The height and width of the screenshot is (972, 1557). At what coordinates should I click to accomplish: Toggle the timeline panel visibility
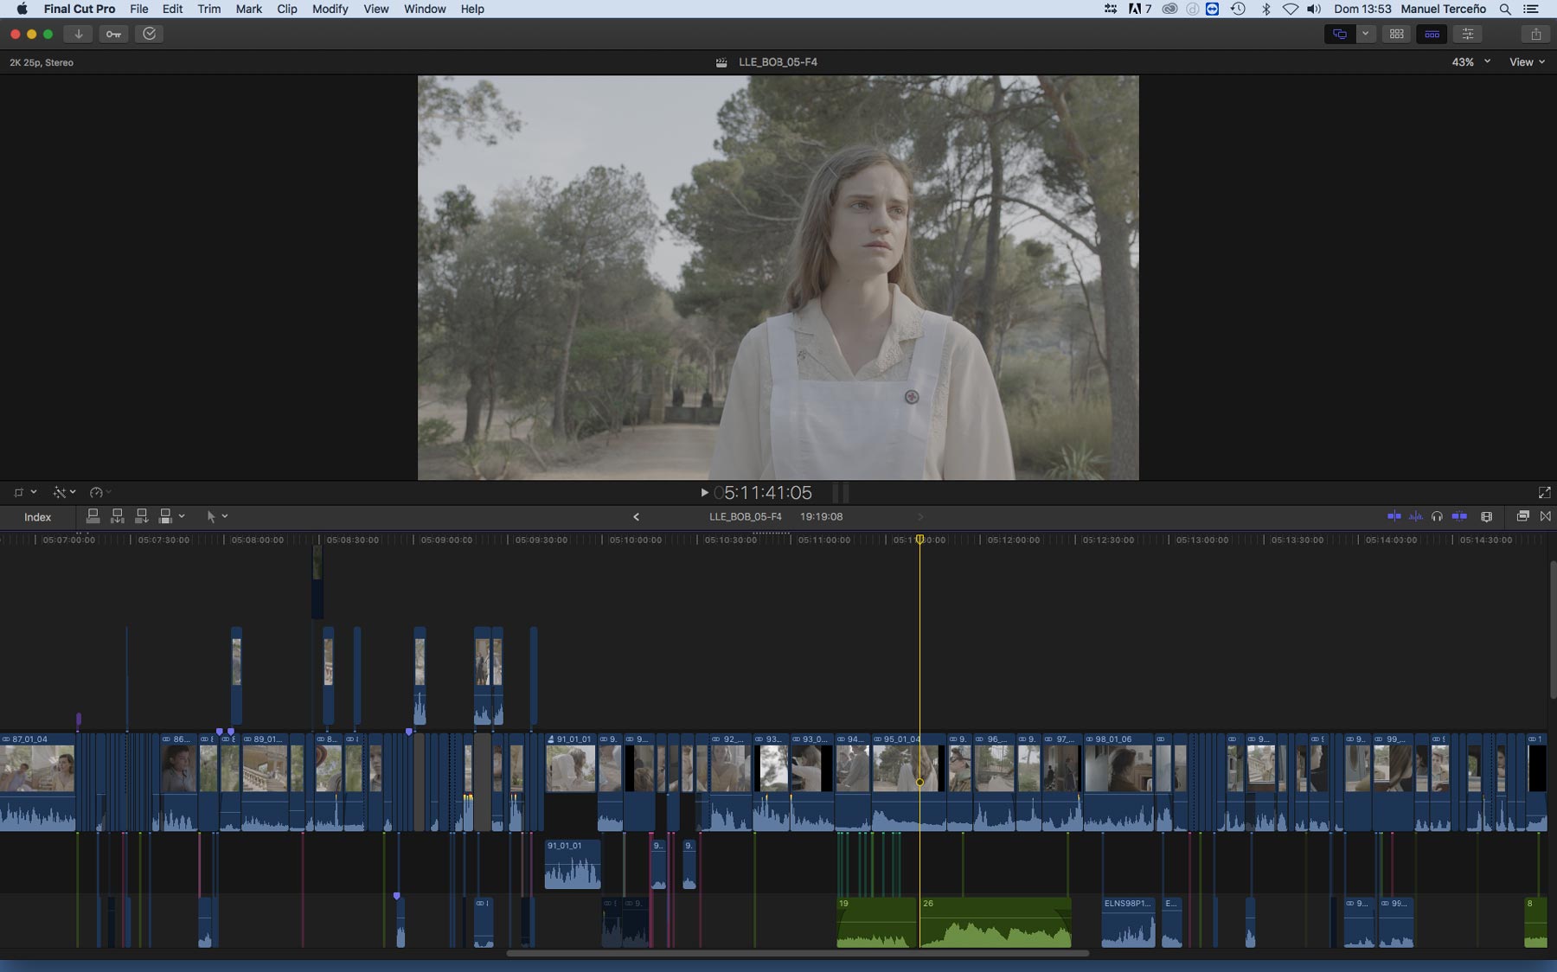click(x=1432, y=34)
